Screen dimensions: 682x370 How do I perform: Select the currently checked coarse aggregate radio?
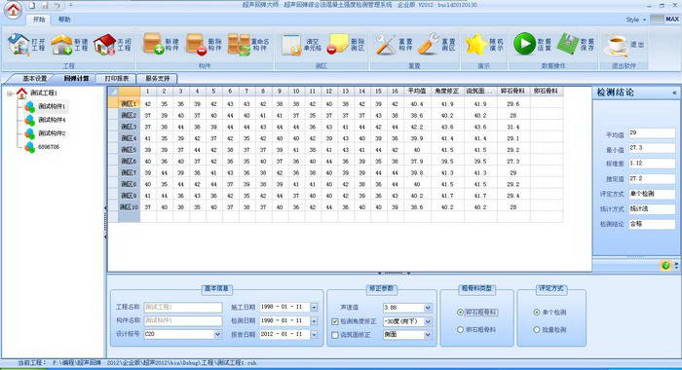460,313
